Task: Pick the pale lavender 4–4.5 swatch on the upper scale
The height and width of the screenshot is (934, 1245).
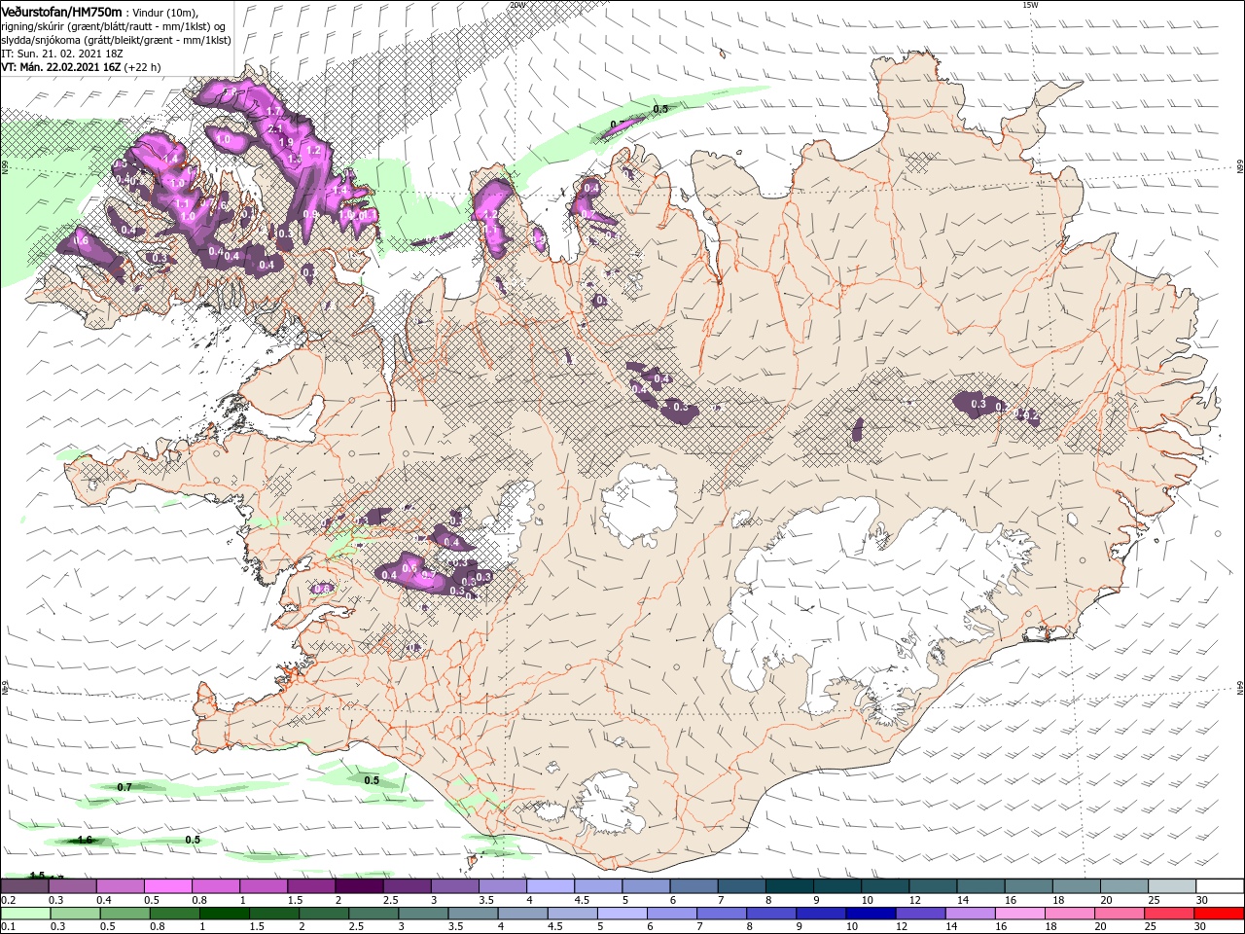Action: [x=550, y=886]
